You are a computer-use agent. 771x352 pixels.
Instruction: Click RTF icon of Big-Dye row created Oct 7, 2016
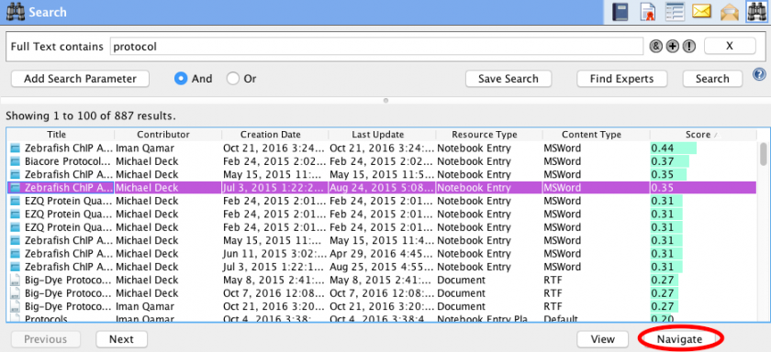17,293
